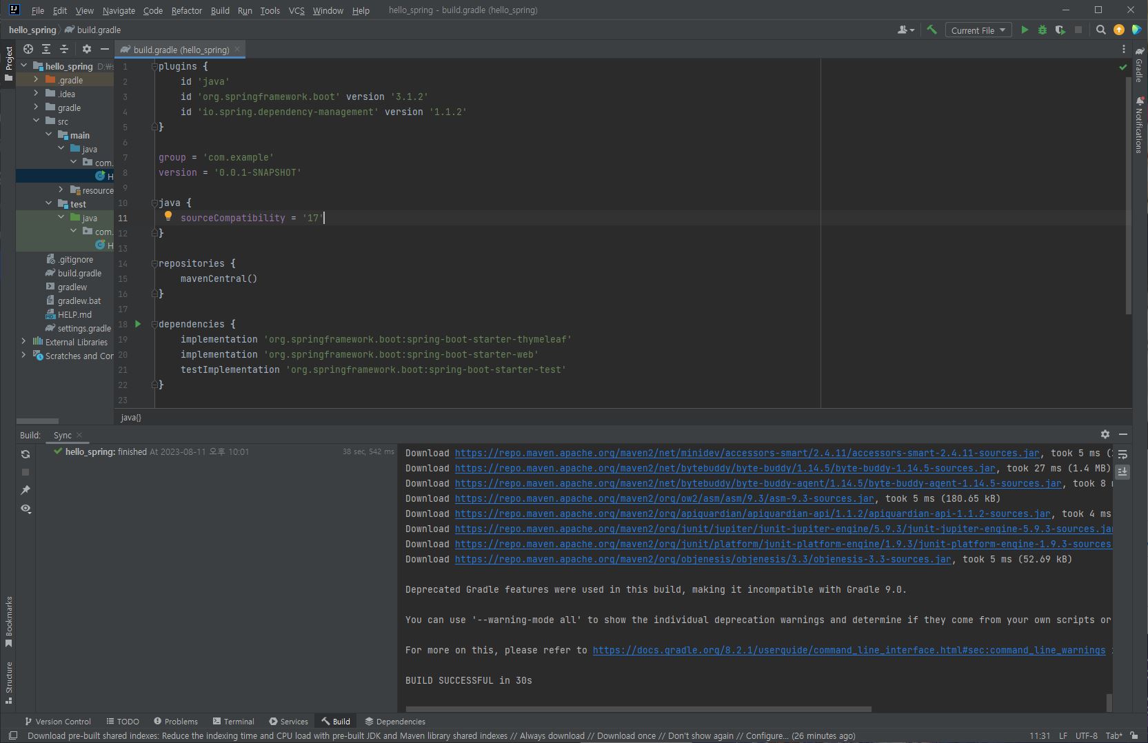Image resolution: width=1148 pixels, height=743 pixels.
Task: Click Scroll to End icon in build output
Action: pos(1122,472)
